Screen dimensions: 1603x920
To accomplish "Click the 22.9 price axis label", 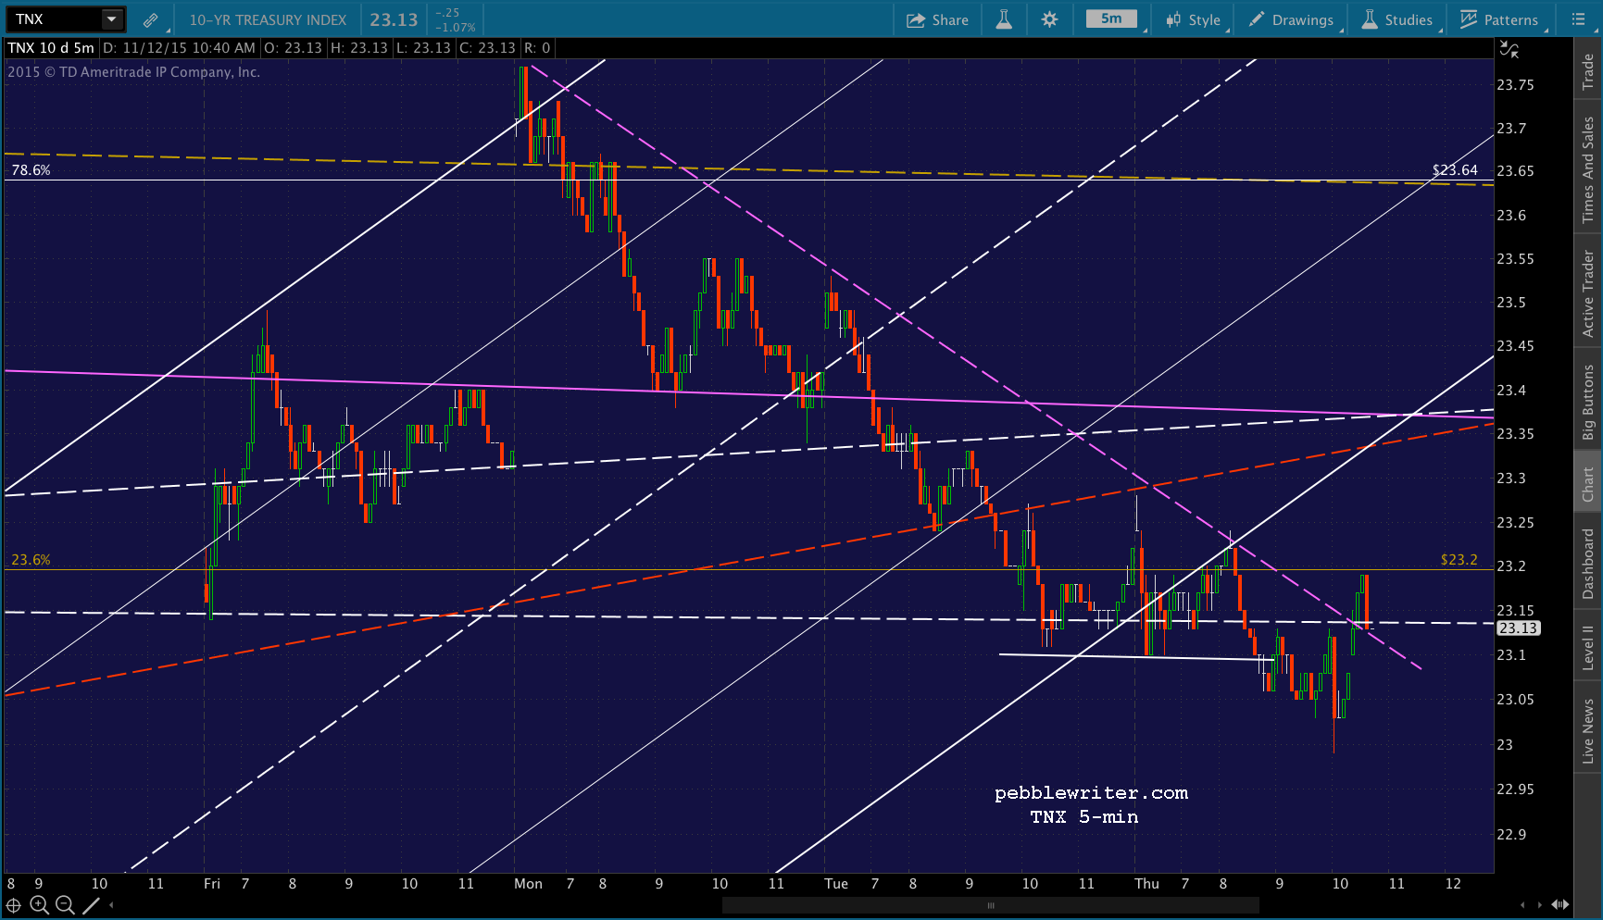I will (x=1511, y=835).
